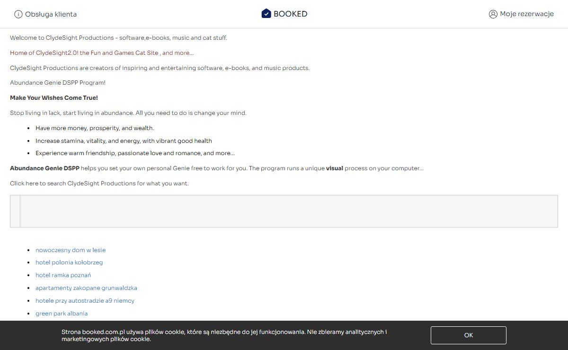Click the info icon beside Obsługa klienta
The image size is (568, 350).
(x=18, y=14)
